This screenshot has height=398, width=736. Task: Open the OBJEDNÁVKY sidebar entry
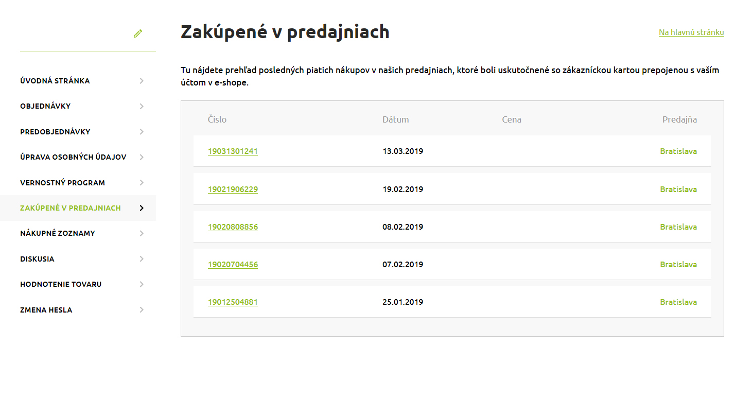point(47,106)
